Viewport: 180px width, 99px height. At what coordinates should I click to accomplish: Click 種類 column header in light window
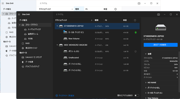pyautogui.click(x=79, y=9)
